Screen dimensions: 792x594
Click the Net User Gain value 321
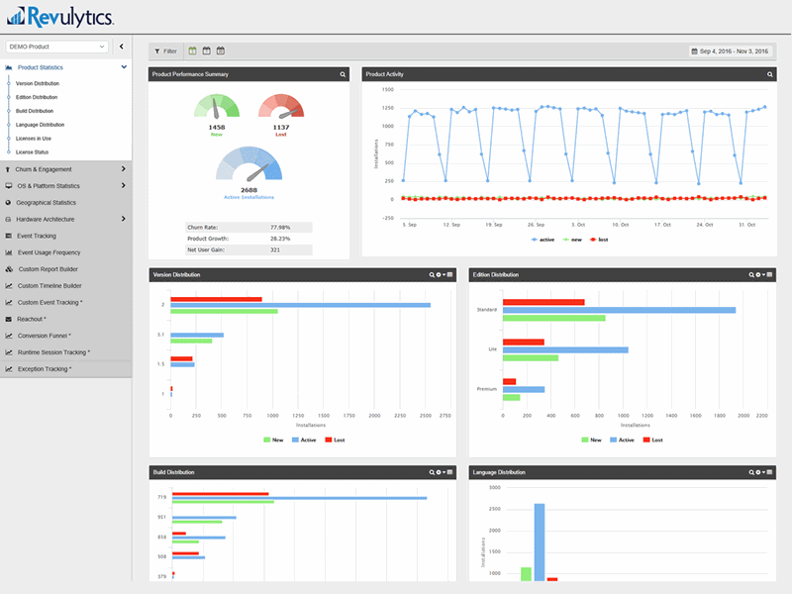pos(275,249)
